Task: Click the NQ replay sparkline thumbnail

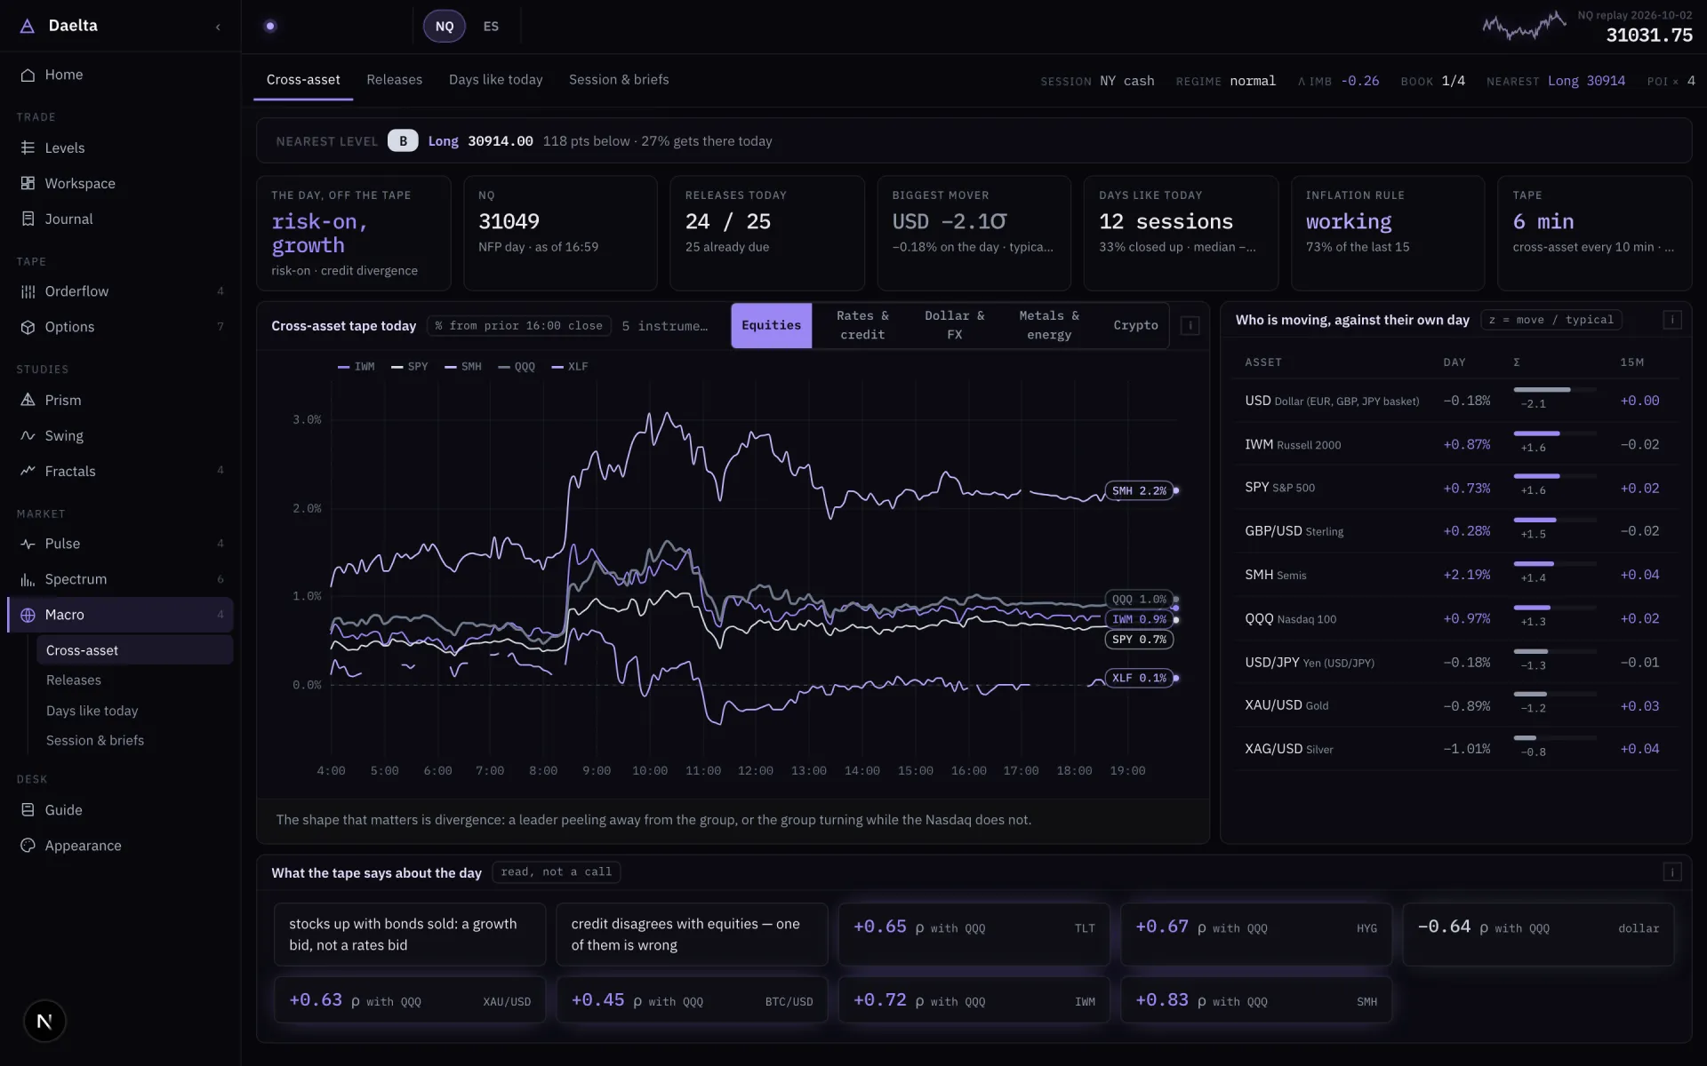Action: (1524, 26)
